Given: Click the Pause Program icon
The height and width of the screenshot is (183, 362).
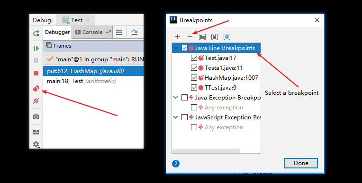Looking at the screenshot, I should [36, 60].
